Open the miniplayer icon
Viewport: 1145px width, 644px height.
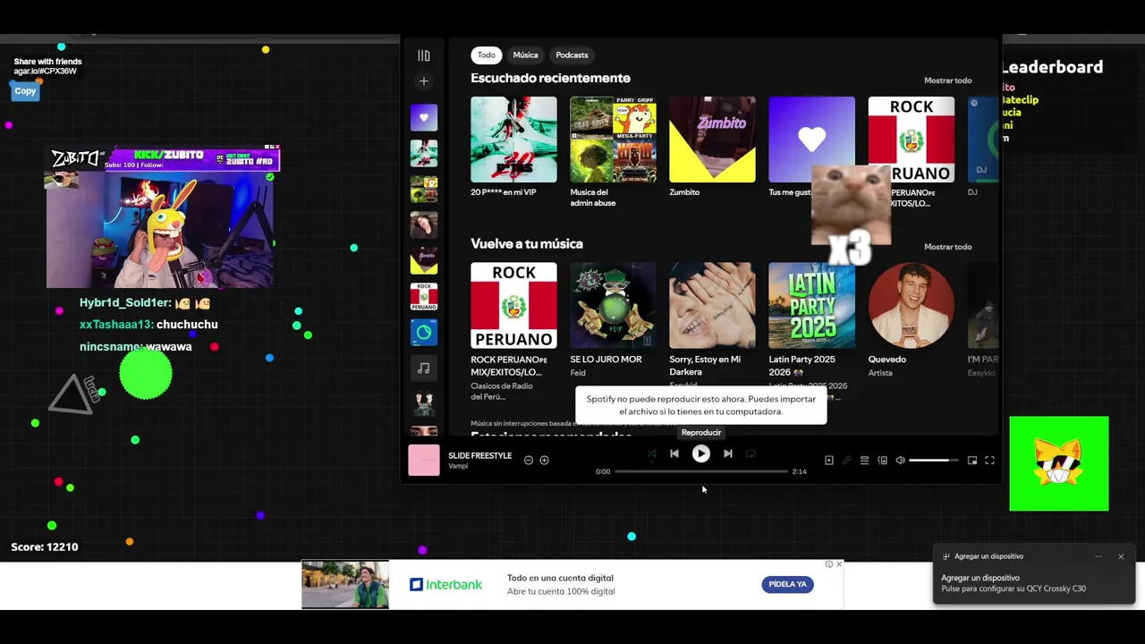(x=972, y=461)
